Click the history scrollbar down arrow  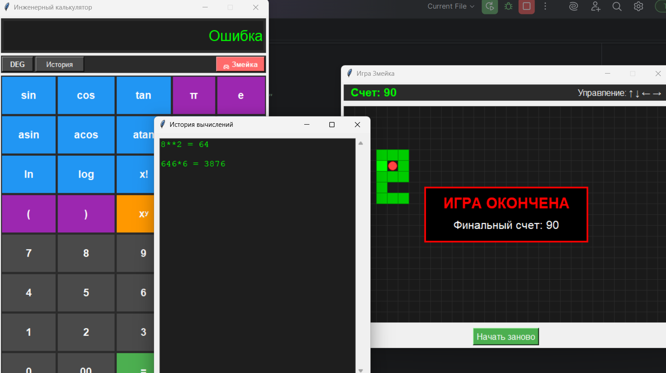coord(360,370)
